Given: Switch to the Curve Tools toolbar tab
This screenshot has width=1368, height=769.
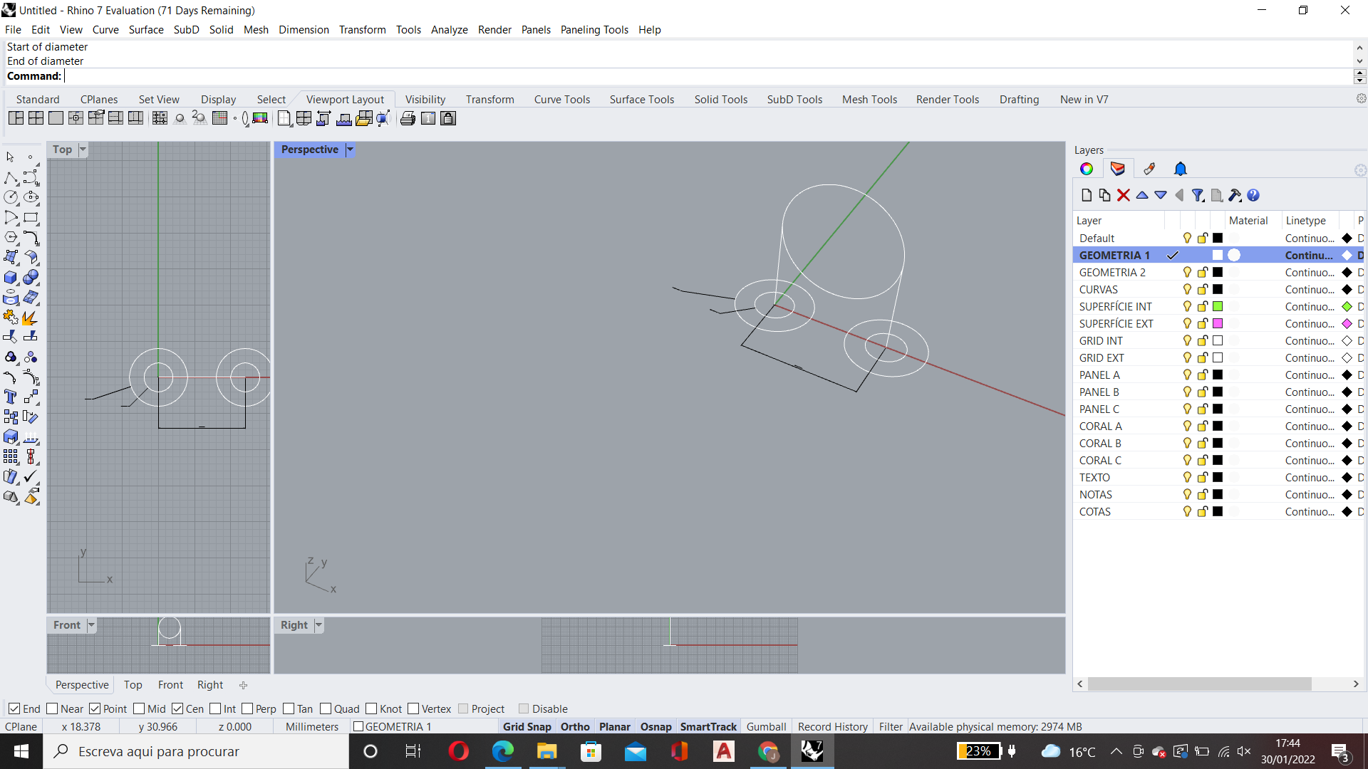Looking at the screenshot, I should point(561,100).
